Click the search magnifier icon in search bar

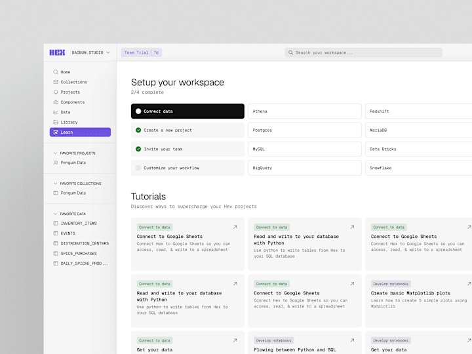tap(290, 52)
